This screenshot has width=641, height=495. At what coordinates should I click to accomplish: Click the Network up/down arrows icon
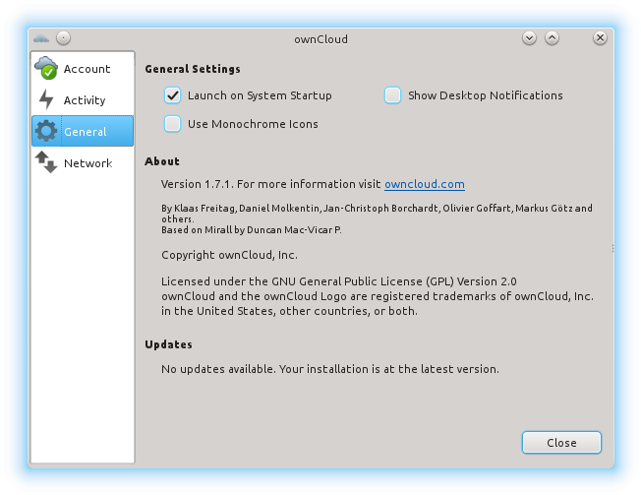(46, 162)
